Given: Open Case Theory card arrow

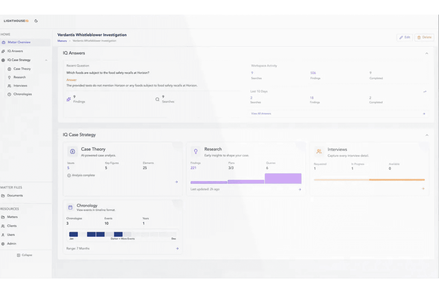Looking at the screenshot, I should (176, 182).
